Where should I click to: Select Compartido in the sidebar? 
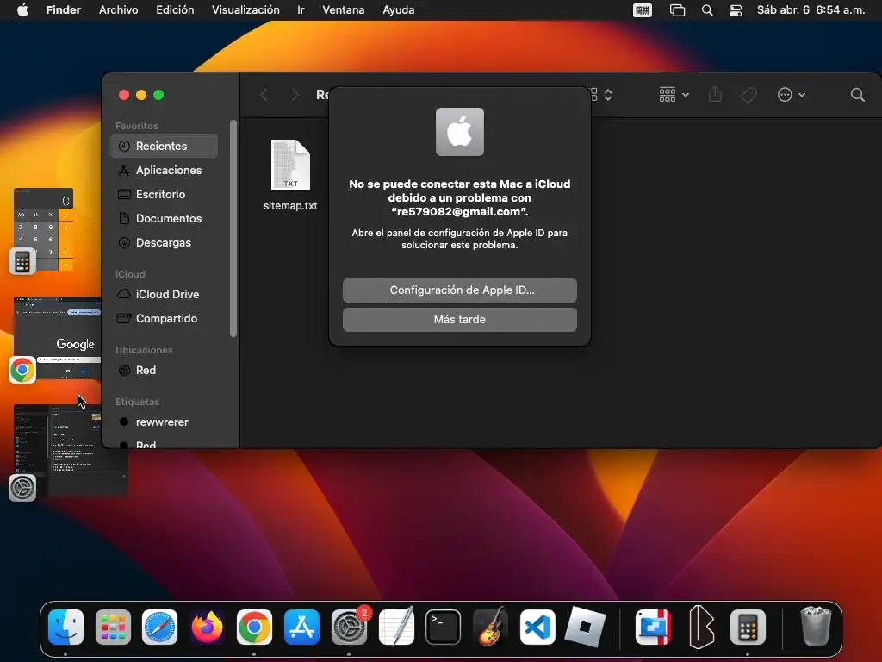(164, 319)
